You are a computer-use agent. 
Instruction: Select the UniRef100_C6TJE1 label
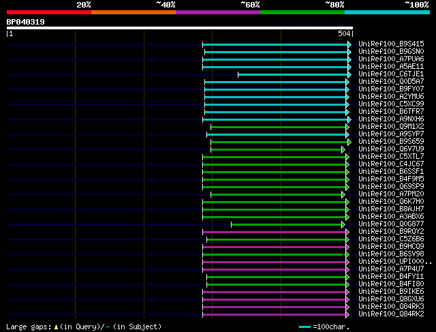point(391,74)
